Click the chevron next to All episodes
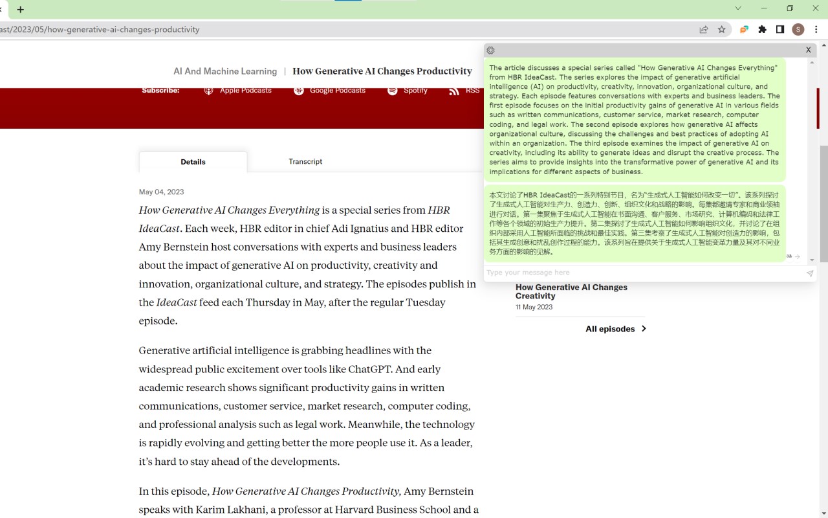This screenshot has width=828, height=518. pos(643,329)
